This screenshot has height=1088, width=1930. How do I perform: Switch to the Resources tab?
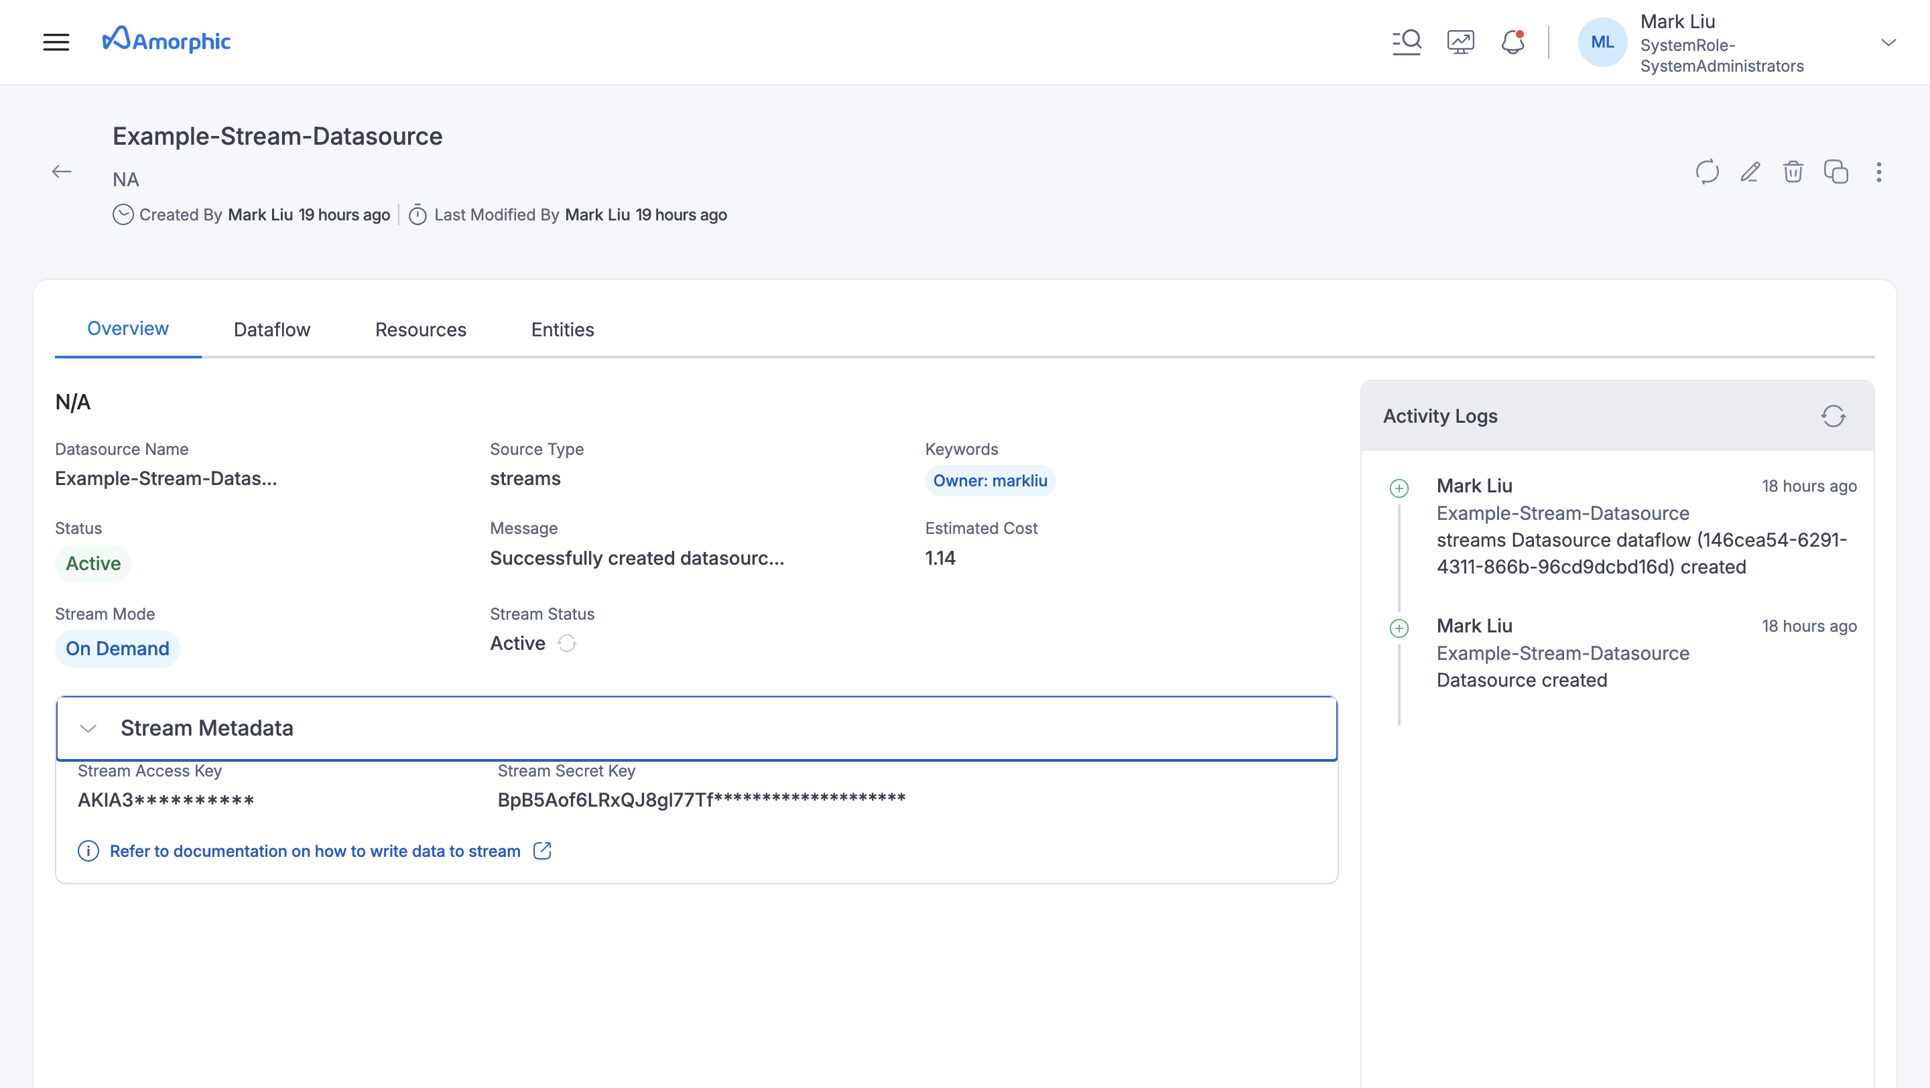[420, 330]
